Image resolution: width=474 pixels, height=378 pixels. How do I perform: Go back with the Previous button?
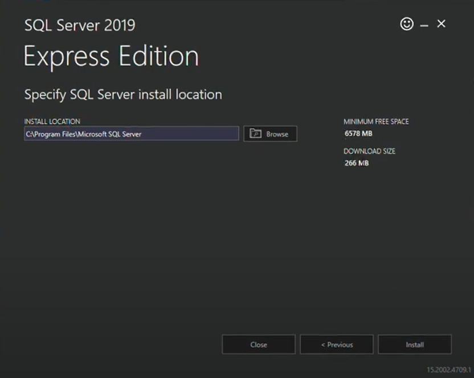337,344
